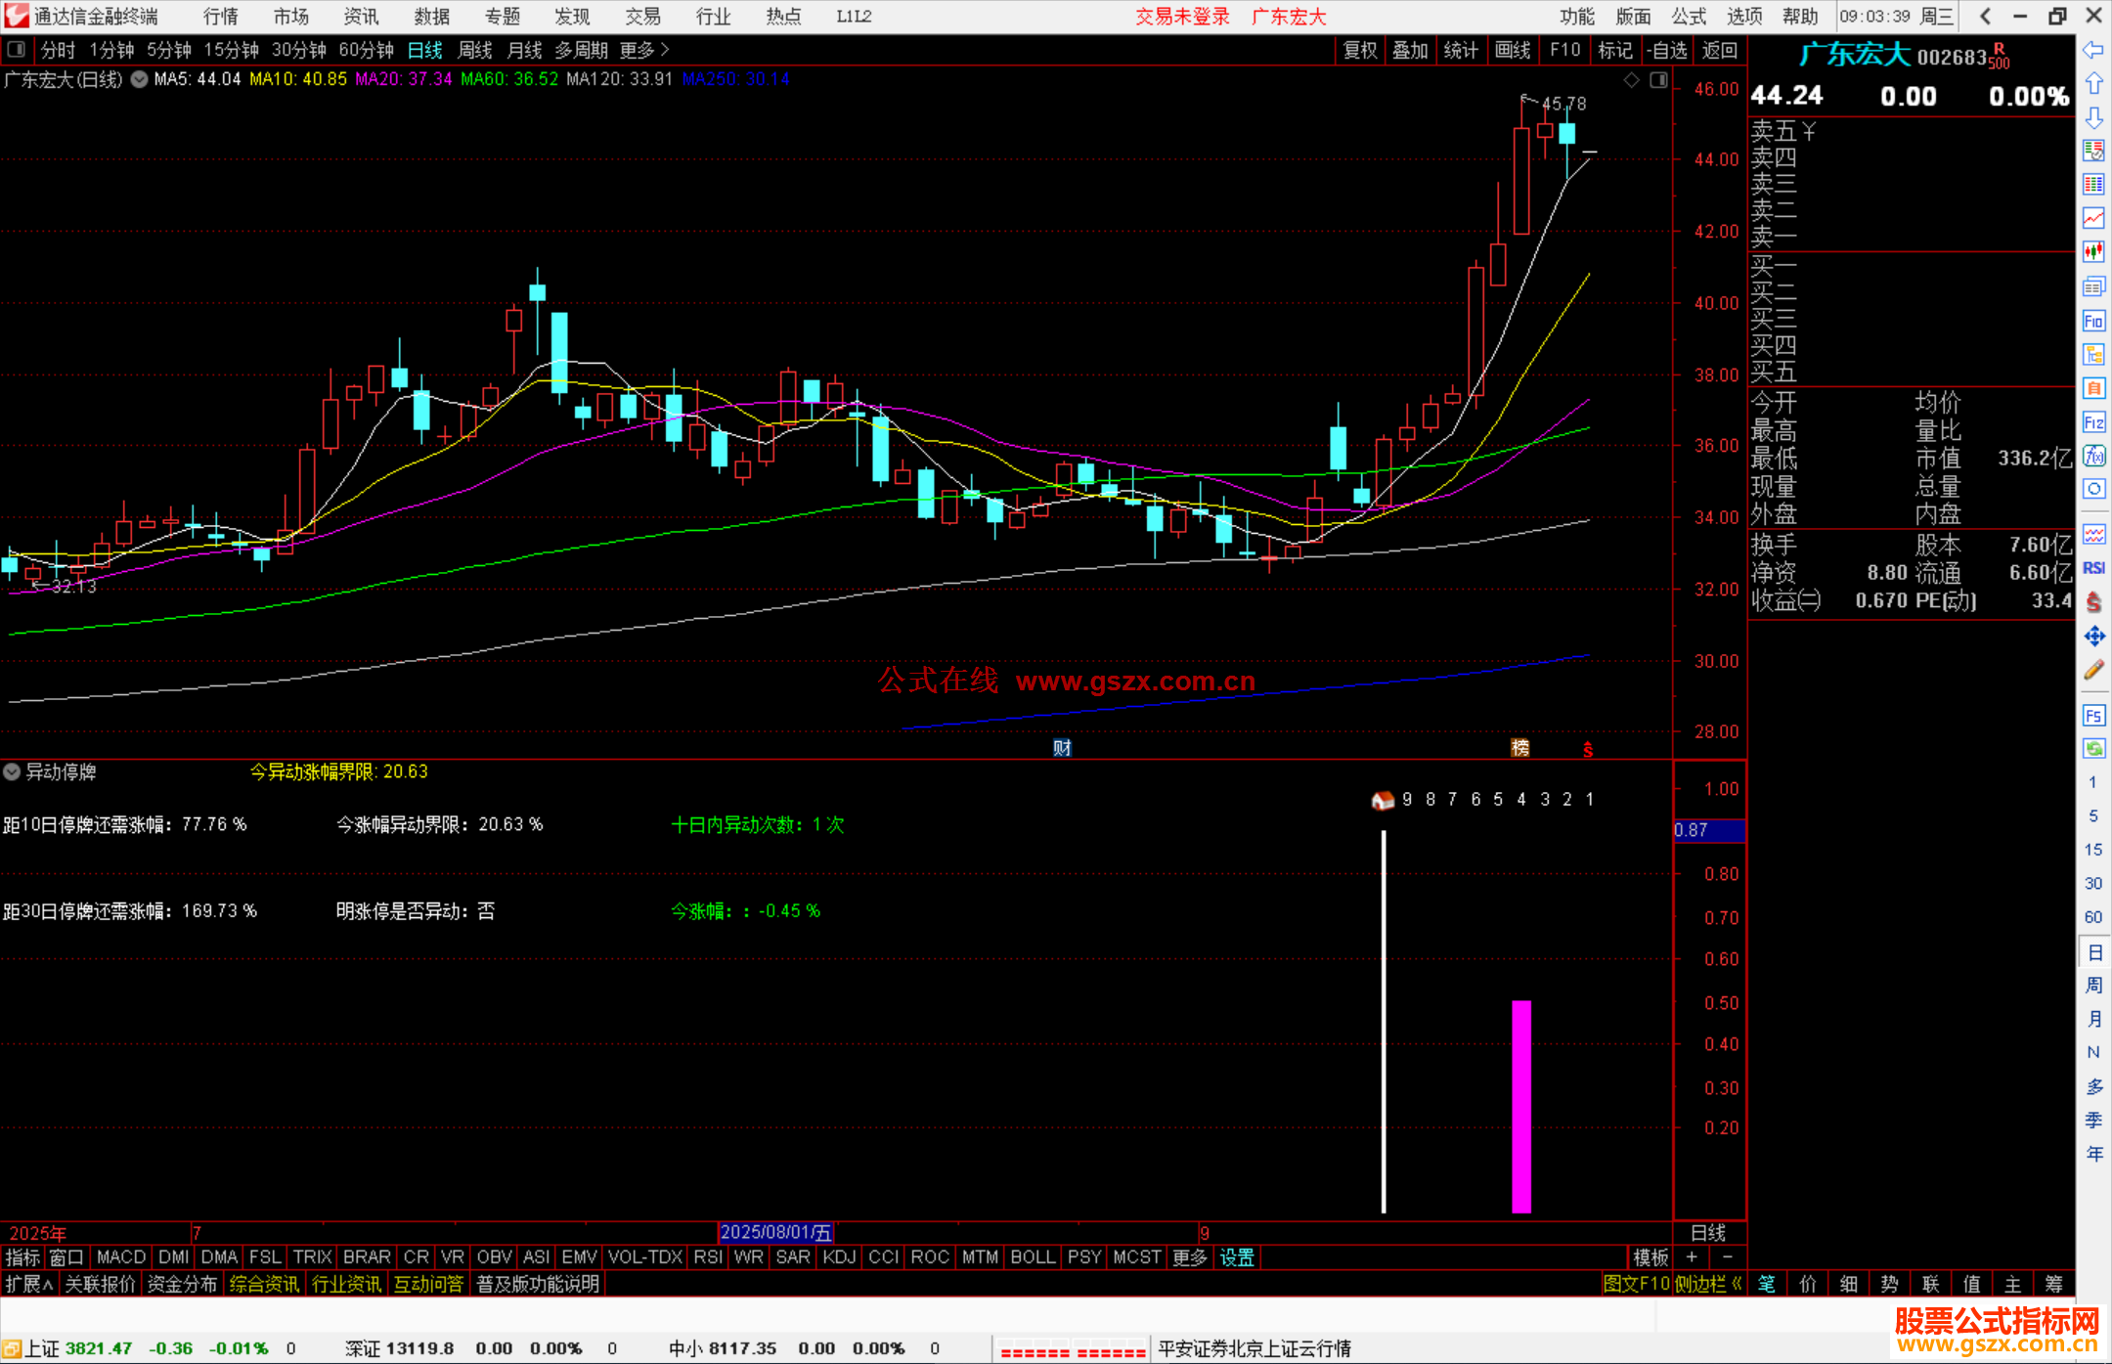Click the BOLL indicator button
Image resolution: width=2112 pixels, height=1364 pixels.
pyautogui.click(x=1033, y=1257)
